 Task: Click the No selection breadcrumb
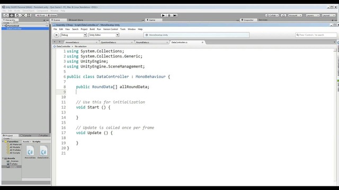[81, 46]
